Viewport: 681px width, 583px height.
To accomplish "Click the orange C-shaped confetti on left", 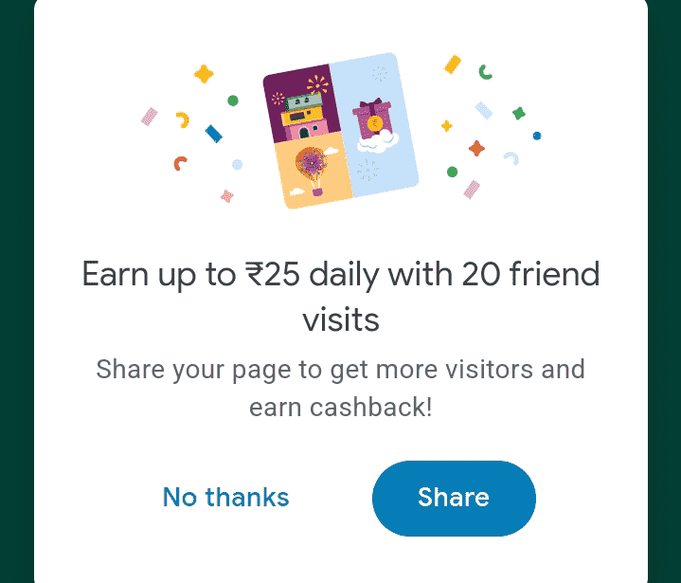I will [x=180, y=163].
